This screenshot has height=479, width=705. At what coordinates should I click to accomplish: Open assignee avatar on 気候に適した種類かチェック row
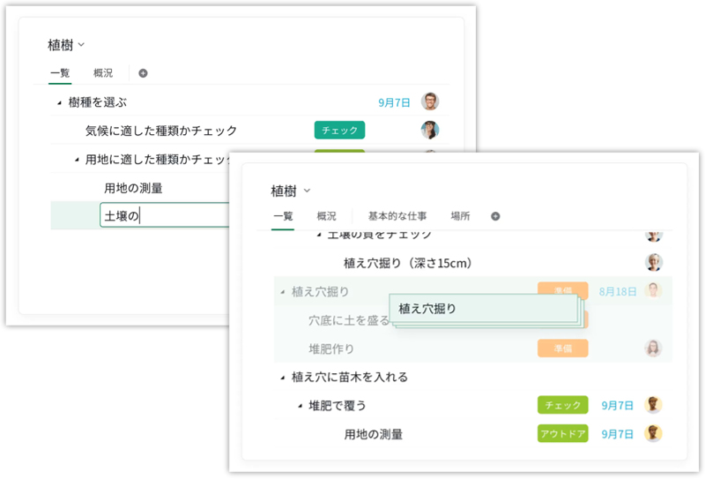tap(430, 130)
